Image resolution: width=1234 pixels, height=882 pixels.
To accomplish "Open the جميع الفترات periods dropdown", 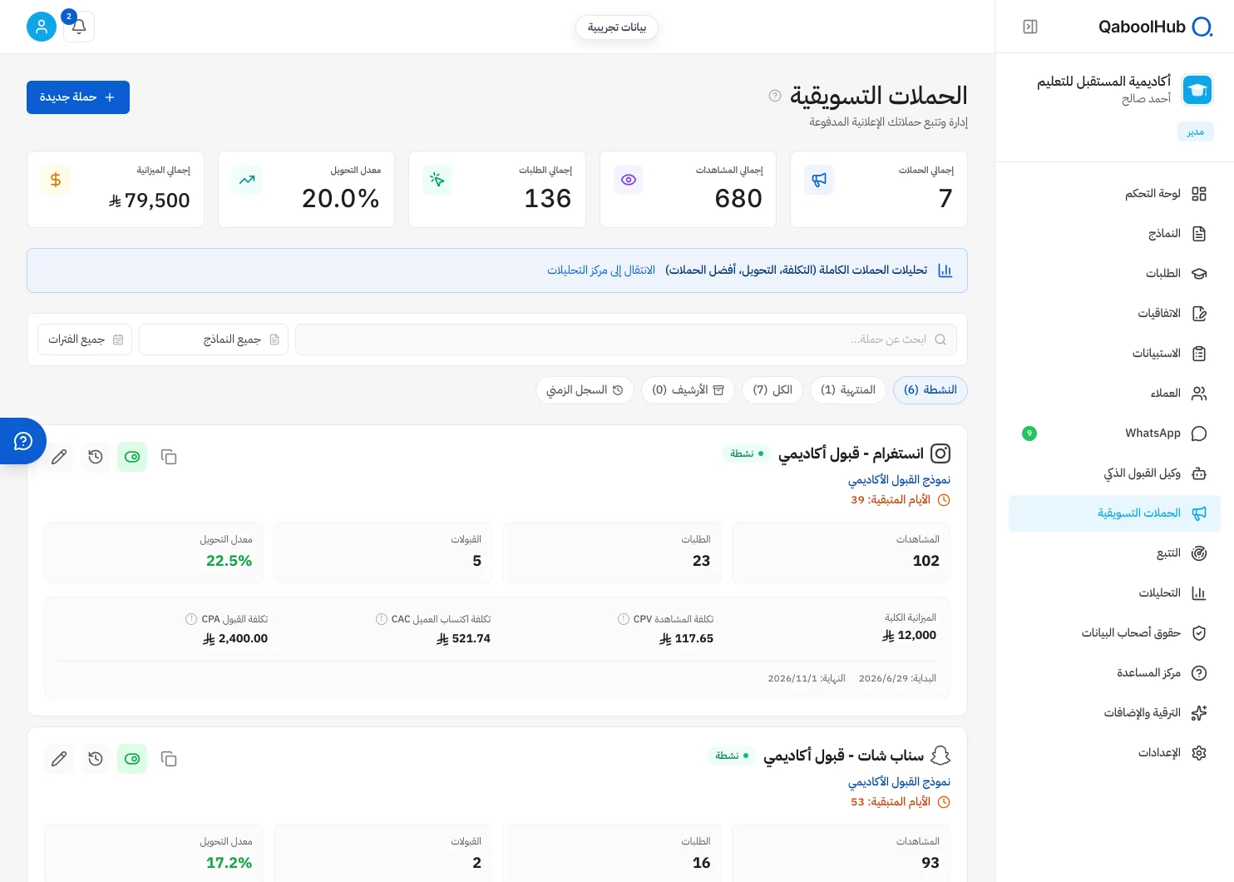I will point(85,339).
